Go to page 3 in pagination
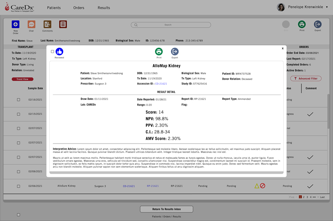This screenshot has height=221, width=333. coord(307,197)
